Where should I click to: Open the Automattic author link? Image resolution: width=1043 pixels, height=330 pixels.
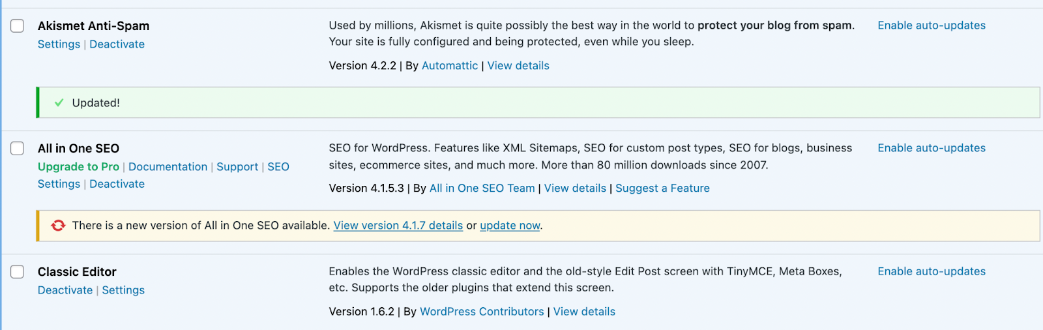[x=450, y=66]
